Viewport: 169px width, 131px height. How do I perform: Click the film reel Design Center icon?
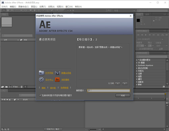41,80
